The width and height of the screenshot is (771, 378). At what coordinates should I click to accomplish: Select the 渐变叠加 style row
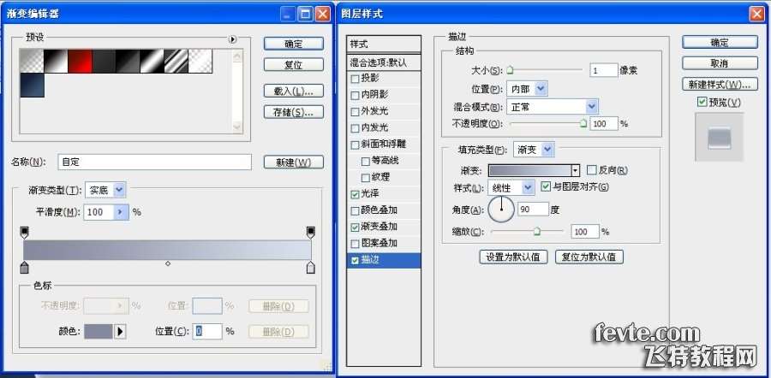pos(384,227)
